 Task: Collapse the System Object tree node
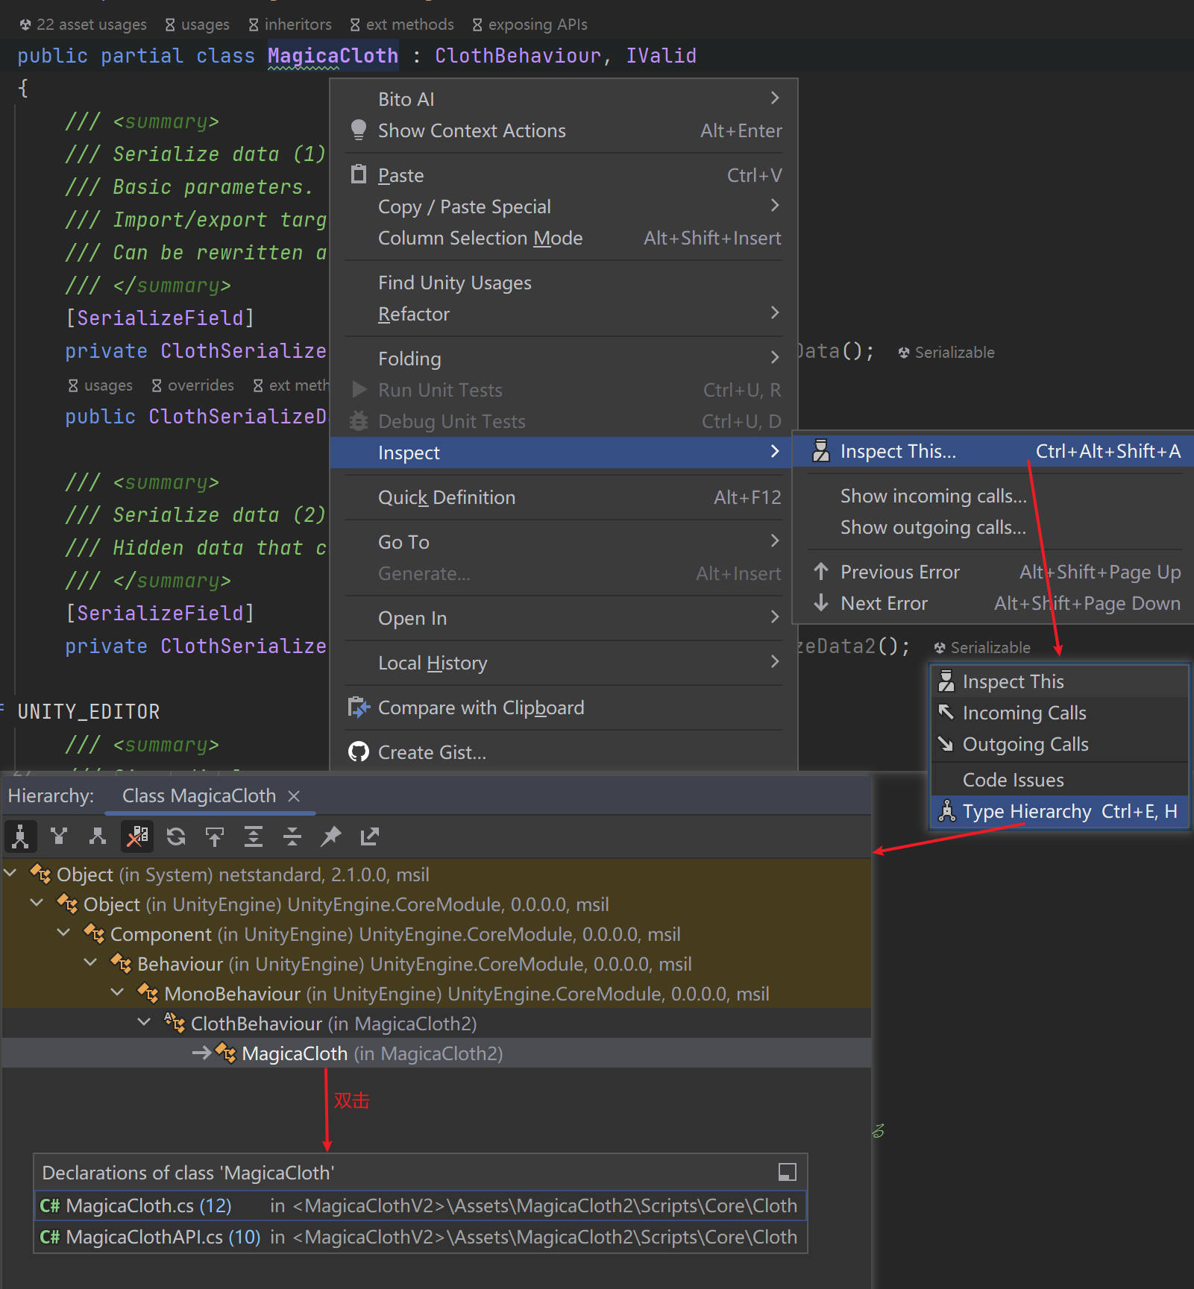tap(10, 873)
